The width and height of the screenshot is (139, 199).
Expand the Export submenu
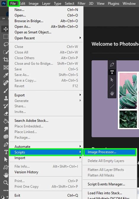[x=46, y=95]
